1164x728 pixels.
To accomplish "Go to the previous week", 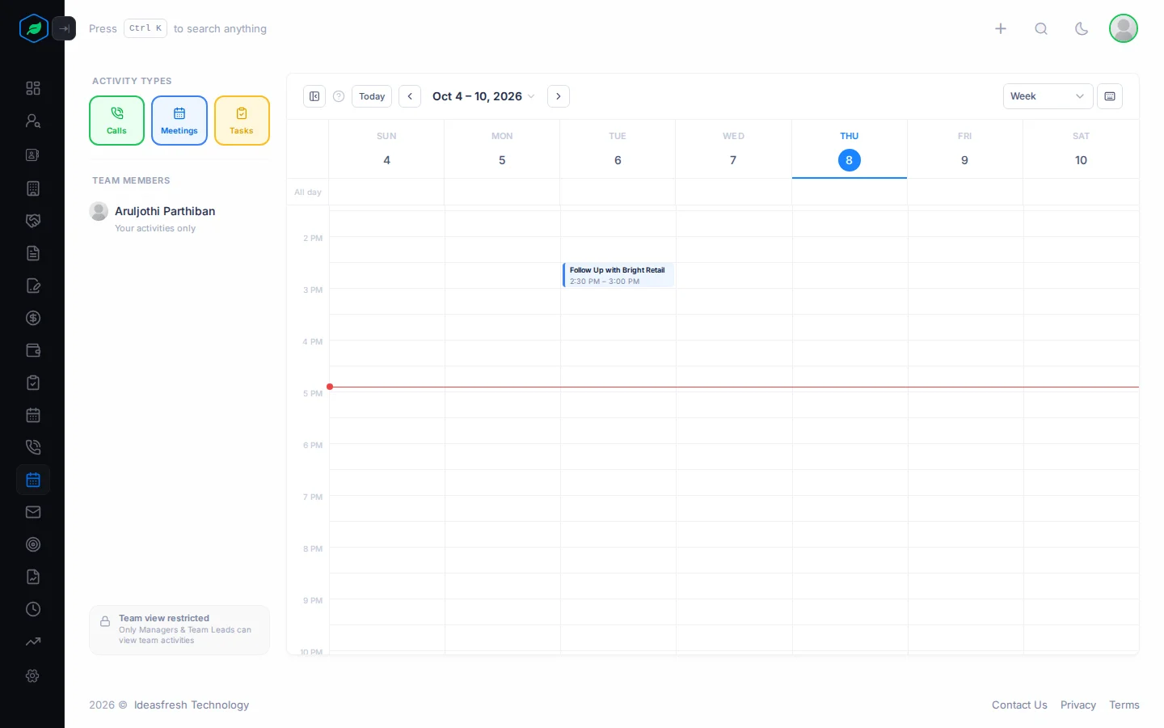I will pyautogui.click(x=410, y=96).
